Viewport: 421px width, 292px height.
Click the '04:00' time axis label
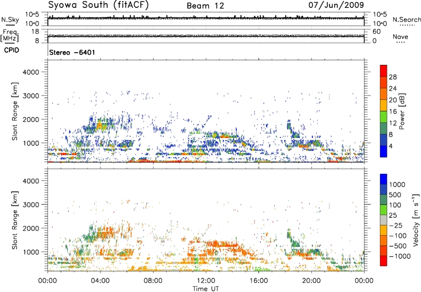(100, 281)
